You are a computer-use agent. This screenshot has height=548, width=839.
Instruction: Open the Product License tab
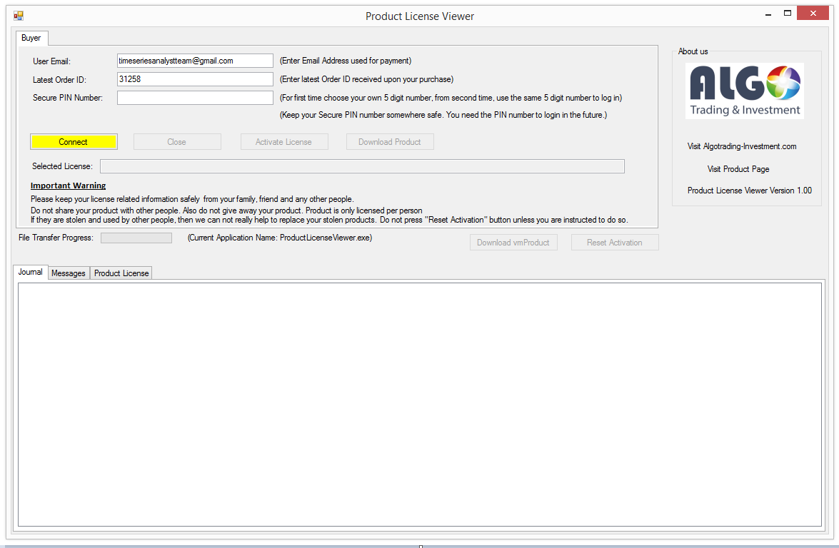click(121, 273)
